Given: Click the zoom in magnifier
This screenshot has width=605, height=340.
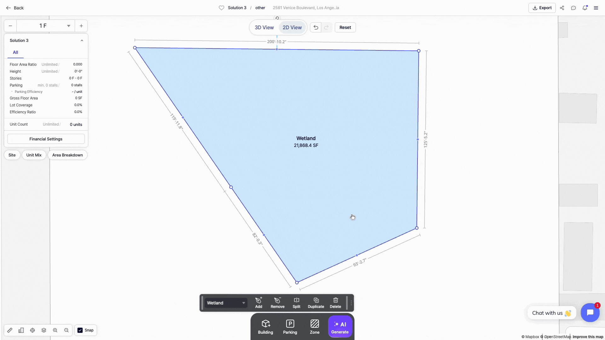Looking at the screenshot, I should (55, 330).
